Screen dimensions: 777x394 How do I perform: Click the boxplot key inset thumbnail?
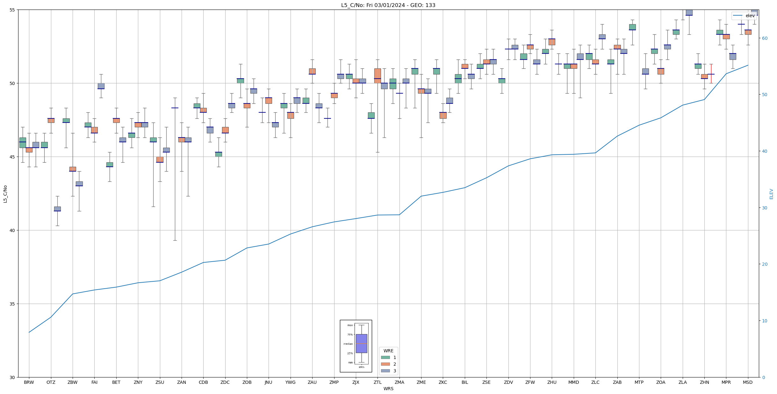[356, 346]
